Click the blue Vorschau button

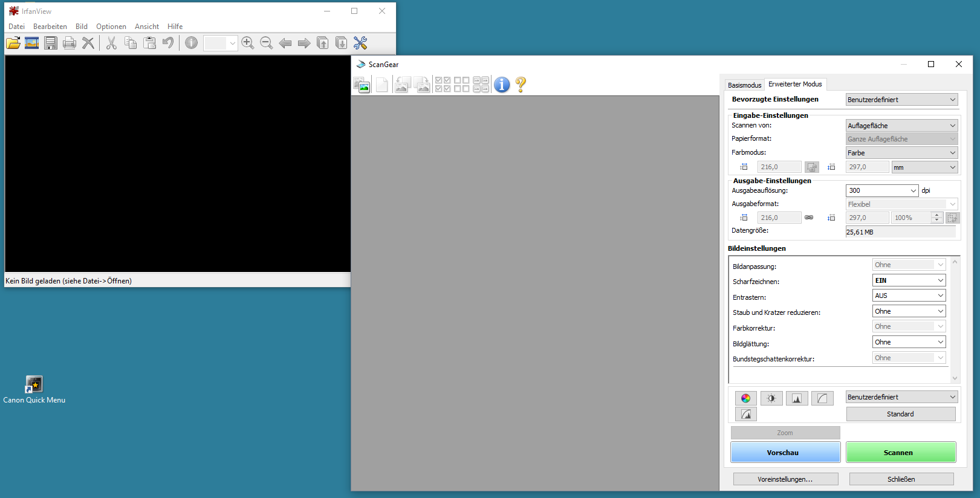point(785,452)
